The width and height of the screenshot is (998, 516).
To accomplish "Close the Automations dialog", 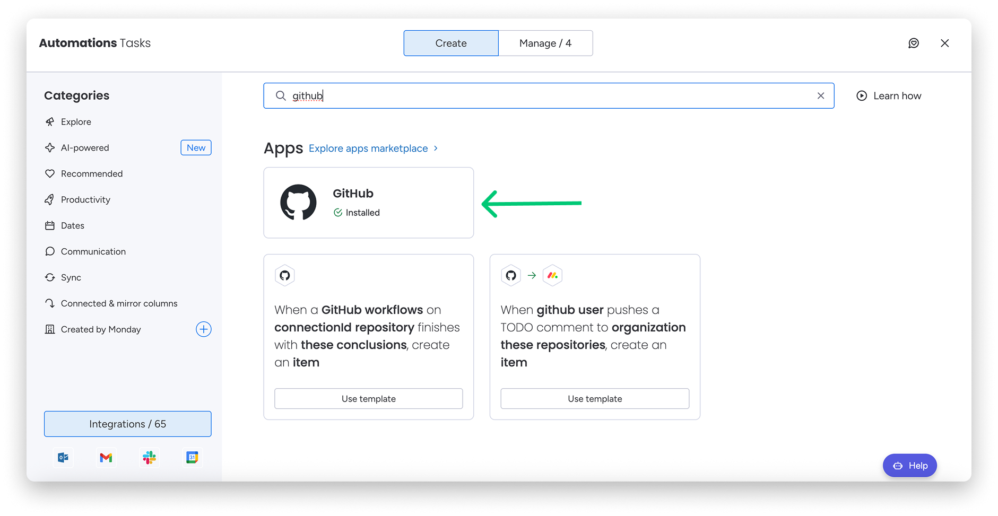I will coord(944,43).
